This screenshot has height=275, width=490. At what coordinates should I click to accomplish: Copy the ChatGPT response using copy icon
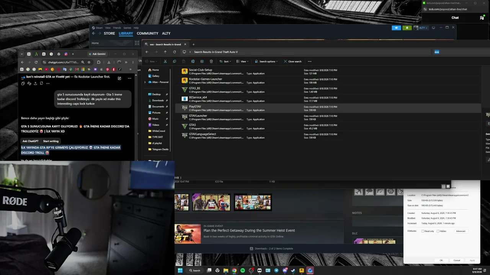pos(23,83)
